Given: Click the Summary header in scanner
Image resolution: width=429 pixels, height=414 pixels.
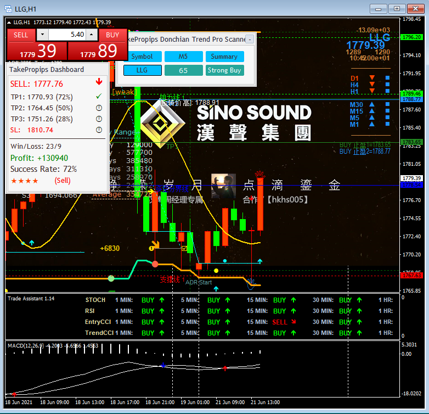Looking at the screenshot, I should tap(224, 57).
